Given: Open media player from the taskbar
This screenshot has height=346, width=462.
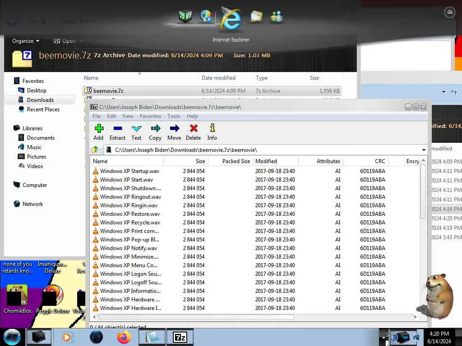Looking at the screenshot, I should point(67,337).
